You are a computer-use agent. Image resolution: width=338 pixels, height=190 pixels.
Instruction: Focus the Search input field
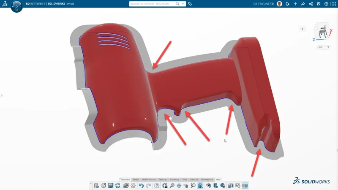(x=152, y=4)
